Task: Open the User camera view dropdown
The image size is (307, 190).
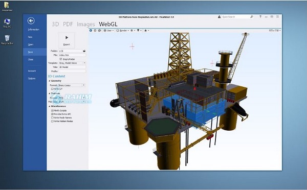Action: coord(108,31)
